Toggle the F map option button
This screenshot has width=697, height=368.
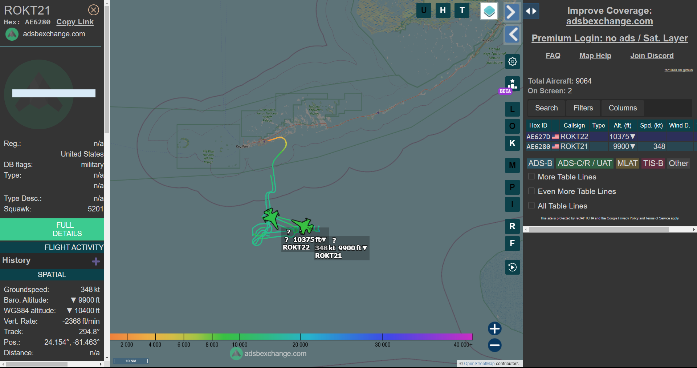coord(512,243)
